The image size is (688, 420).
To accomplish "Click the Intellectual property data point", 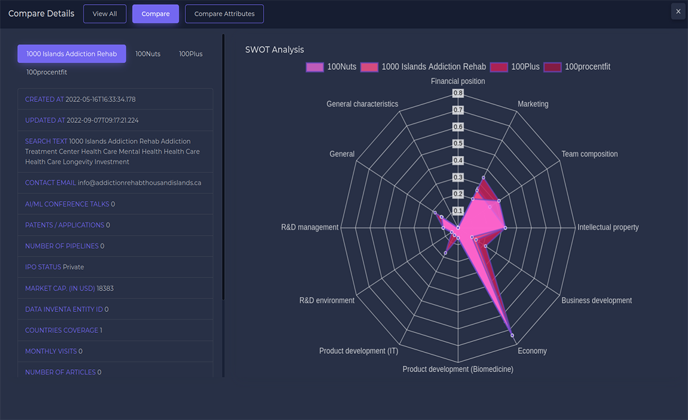I will (x=505, y=228).
